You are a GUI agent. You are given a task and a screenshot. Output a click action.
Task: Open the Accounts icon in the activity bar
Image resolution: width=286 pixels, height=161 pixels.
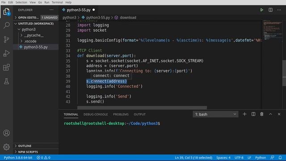coord(6,133)
